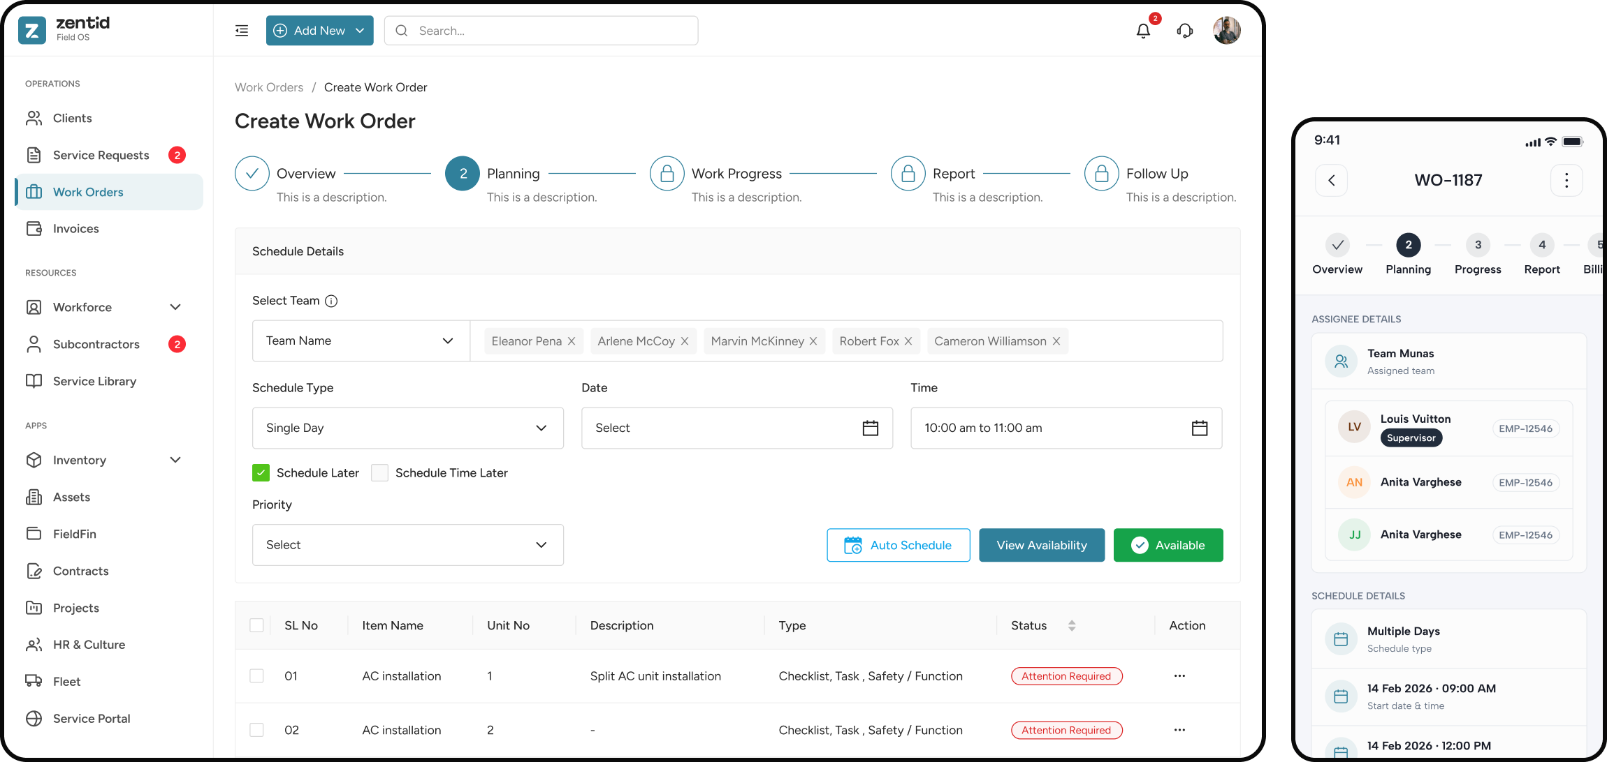
Task: Open the Schedule Type Single Day dropdown
Action: 407,428
